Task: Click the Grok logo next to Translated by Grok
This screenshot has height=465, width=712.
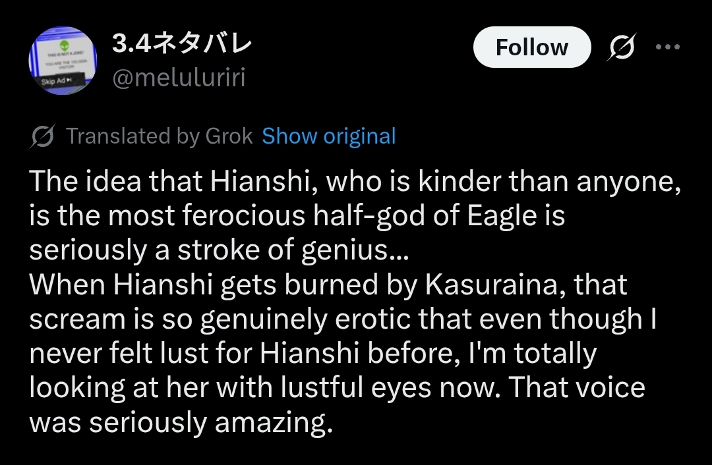Action: tap(43, 136)
